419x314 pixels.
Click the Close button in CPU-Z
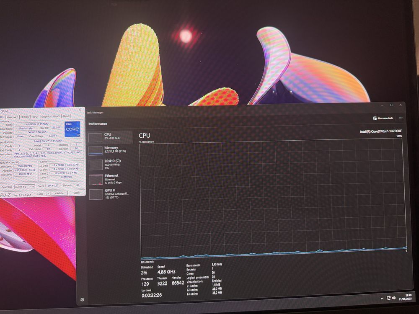coord(76,193)
